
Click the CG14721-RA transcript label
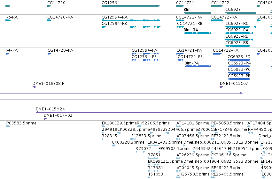pyautogui.click(x=189, y=17)
